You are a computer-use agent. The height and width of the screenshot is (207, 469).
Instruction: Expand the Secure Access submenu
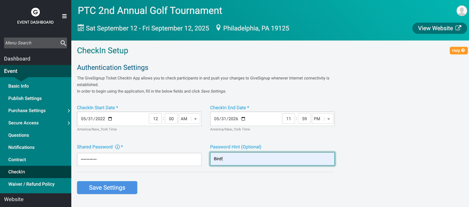[69, 123]
